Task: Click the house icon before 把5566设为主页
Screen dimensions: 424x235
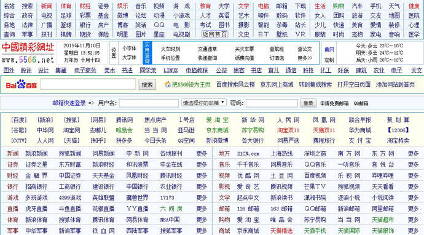Action: (x=168, y=84)
